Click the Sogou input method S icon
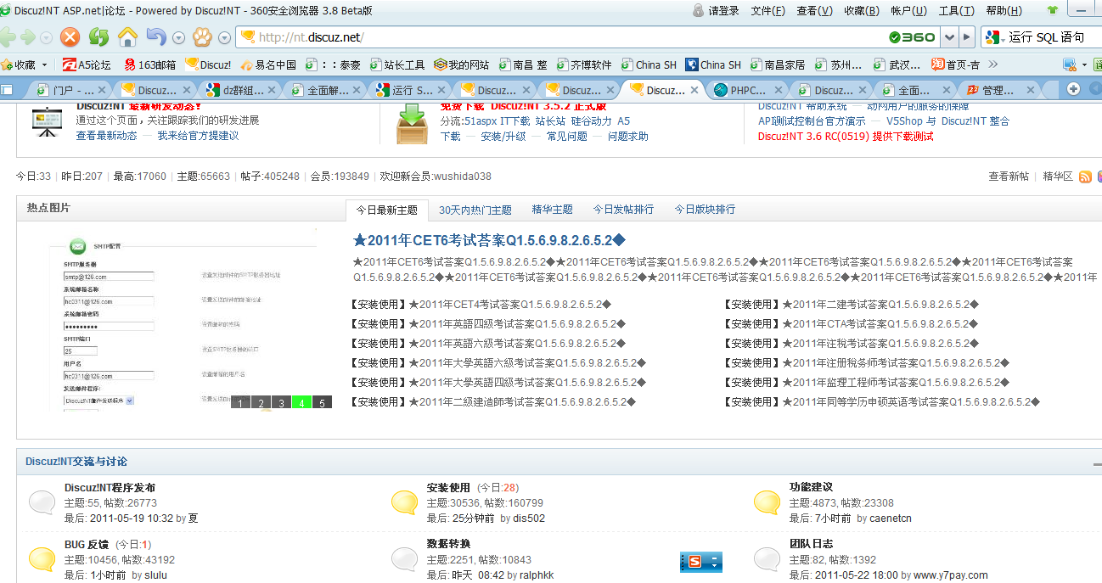 click(x=694, y=561)
